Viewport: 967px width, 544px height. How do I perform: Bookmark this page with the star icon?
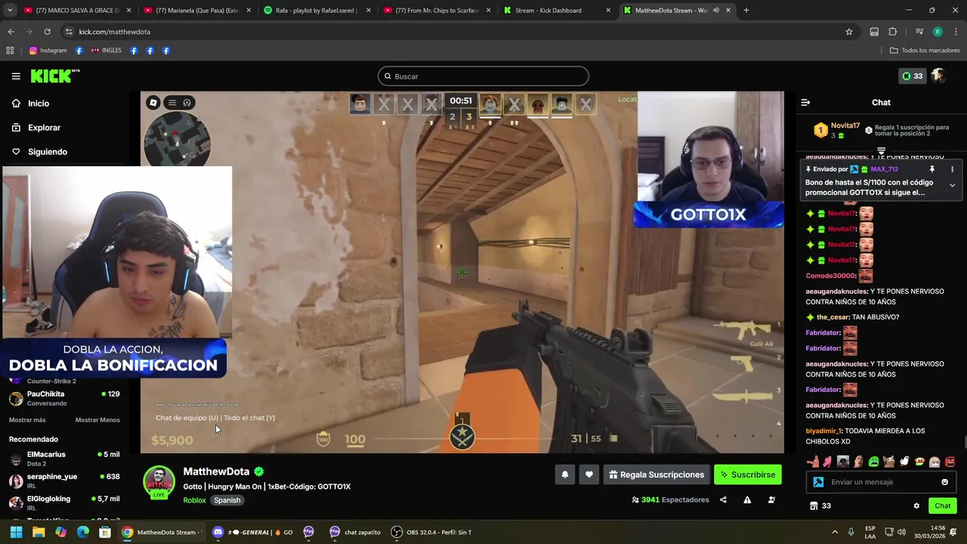(x=849, y=32)
